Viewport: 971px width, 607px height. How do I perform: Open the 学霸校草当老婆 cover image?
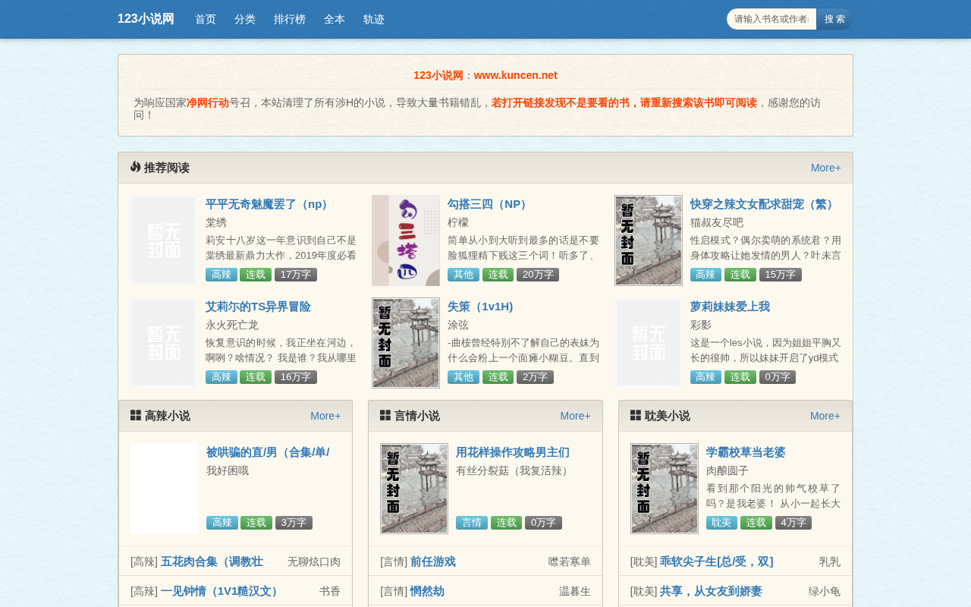pos(665,489)
